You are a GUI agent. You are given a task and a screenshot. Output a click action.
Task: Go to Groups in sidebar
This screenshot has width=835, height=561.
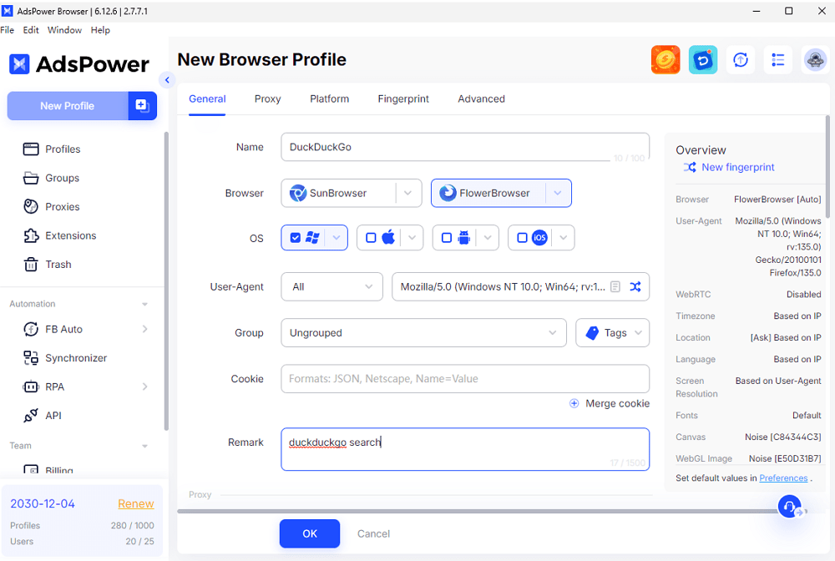click(51, 178)
